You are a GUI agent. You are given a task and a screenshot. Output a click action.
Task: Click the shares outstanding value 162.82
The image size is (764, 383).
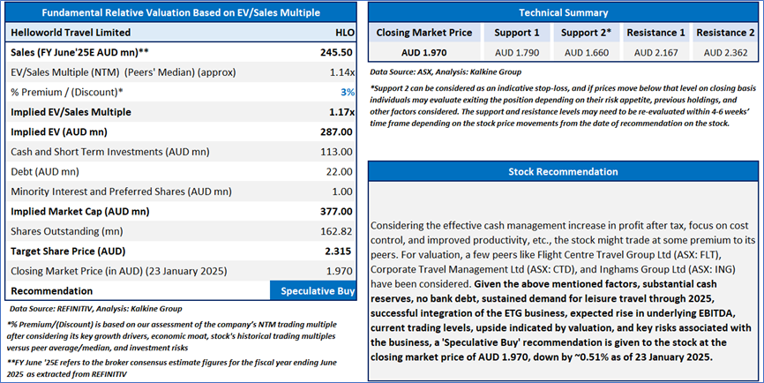(x=336, y=231)
